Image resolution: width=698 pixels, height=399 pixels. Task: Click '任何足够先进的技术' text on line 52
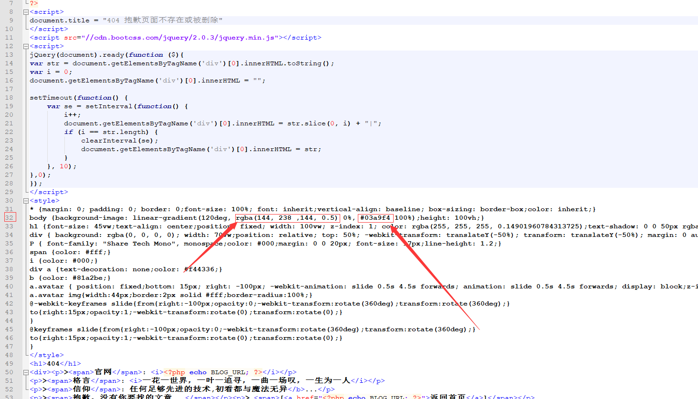[170, 389]
